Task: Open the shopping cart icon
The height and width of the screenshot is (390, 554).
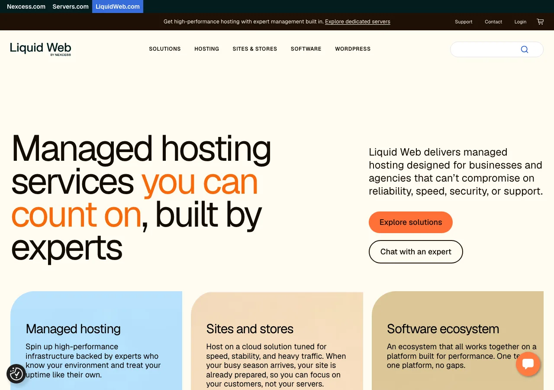Action: coord(540,22)
